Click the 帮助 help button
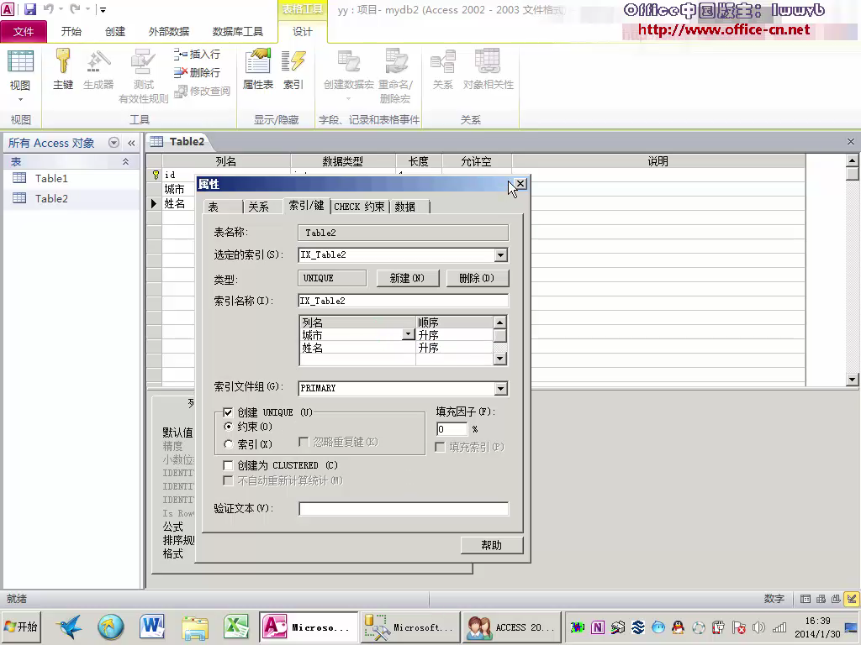The width and height of the screenshot is (861, 645). pos(491,545)
